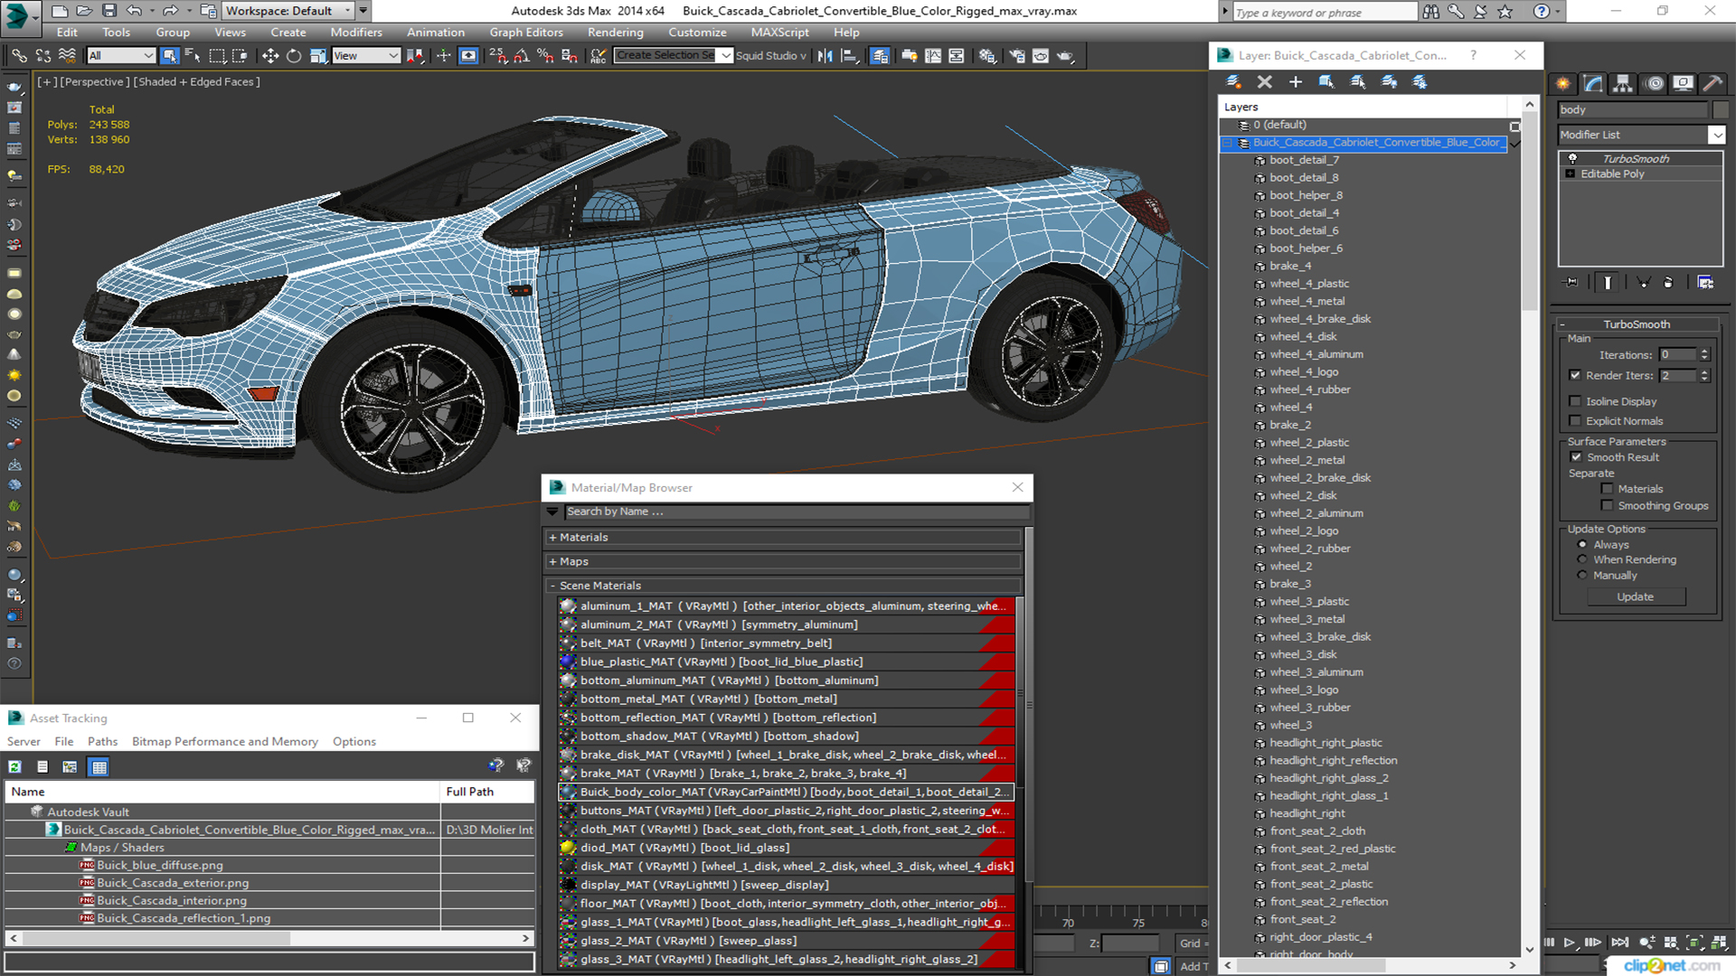This screenshot has height=976, width=1736.
Task: Enable Isoline Display checkbox
Action: (x=1575, y=401)
